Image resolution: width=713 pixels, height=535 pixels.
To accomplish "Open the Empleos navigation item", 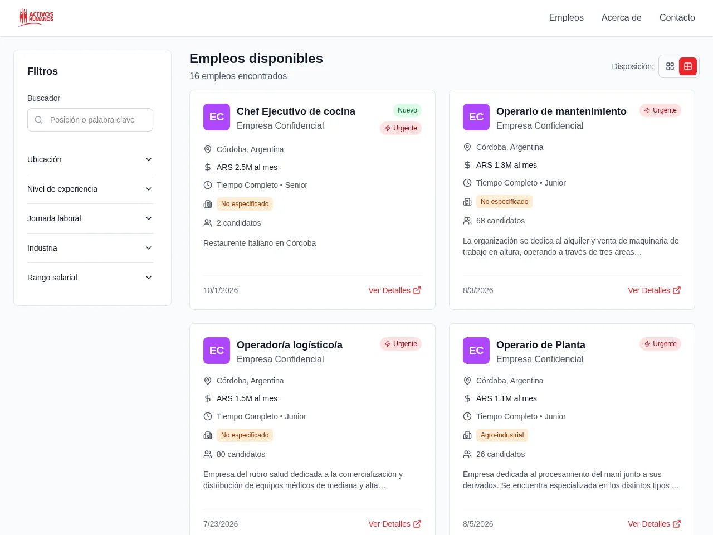I will pyautogui.click(x=567, y=18).
